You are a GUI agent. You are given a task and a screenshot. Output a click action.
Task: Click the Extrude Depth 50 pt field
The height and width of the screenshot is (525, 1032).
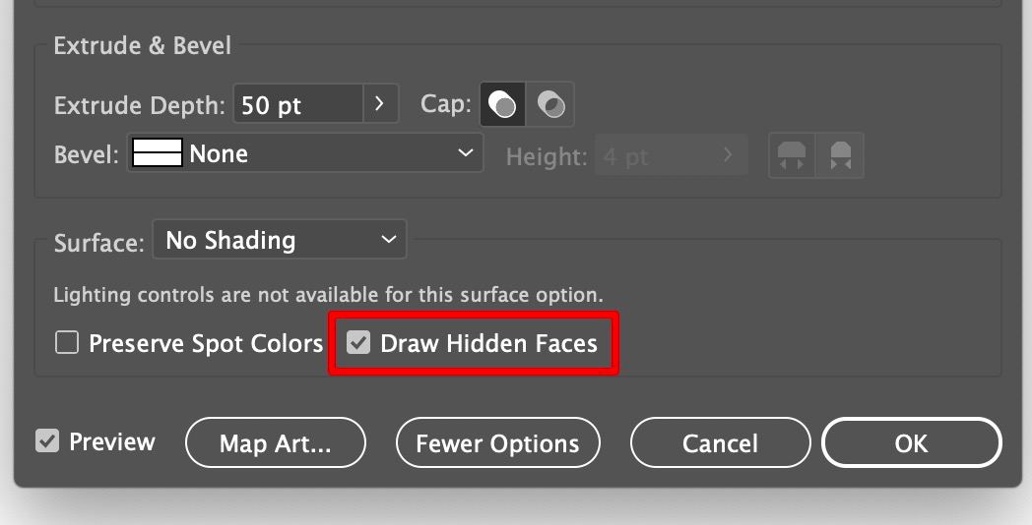(297, 104)
